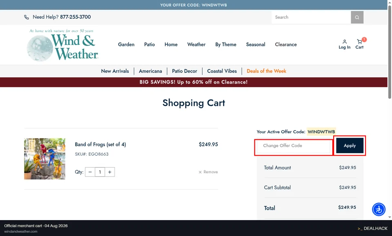Open the By Theme menu
The width and height of the screenshot is (392, 236).
pos(226,44)
